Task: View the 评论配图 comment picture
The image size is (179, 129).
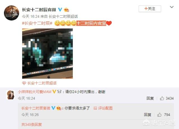Action: pos(103,108)
